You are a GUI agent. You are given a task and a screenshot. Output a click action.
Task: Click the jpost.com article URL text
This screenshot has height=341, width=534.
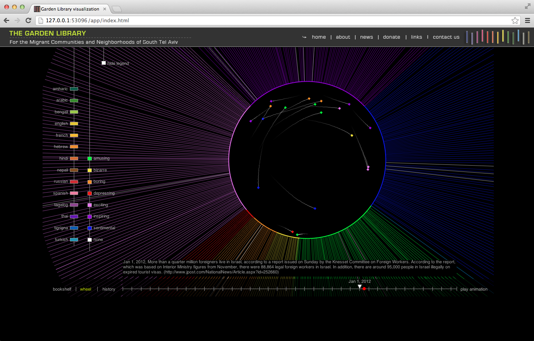click(x=221, y=272)
